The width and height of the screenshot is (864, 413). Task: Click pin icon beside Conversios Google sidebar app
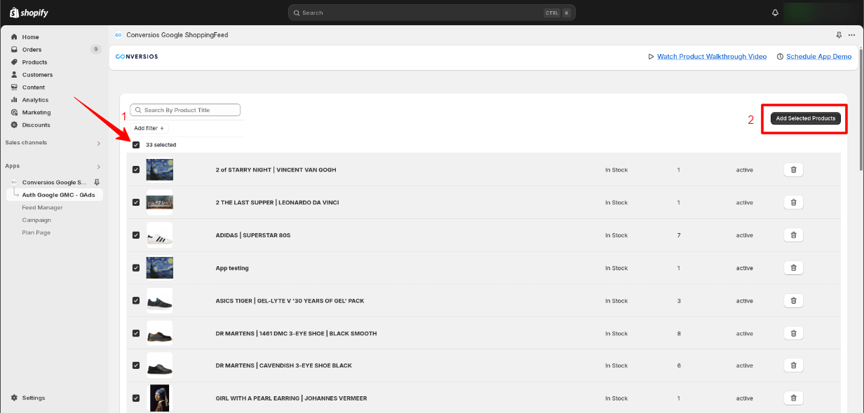[x=97, y=182]
